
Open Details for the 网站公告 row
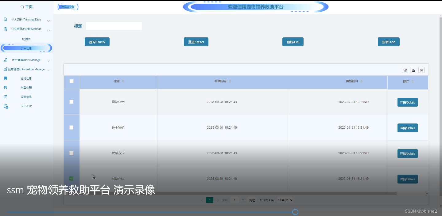click(408, 102)
